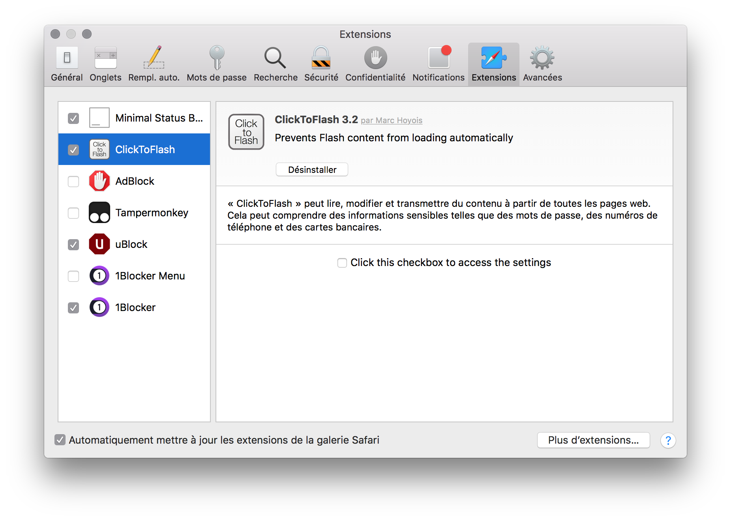Click the Notifications tab label

click(x=439, y=77)
